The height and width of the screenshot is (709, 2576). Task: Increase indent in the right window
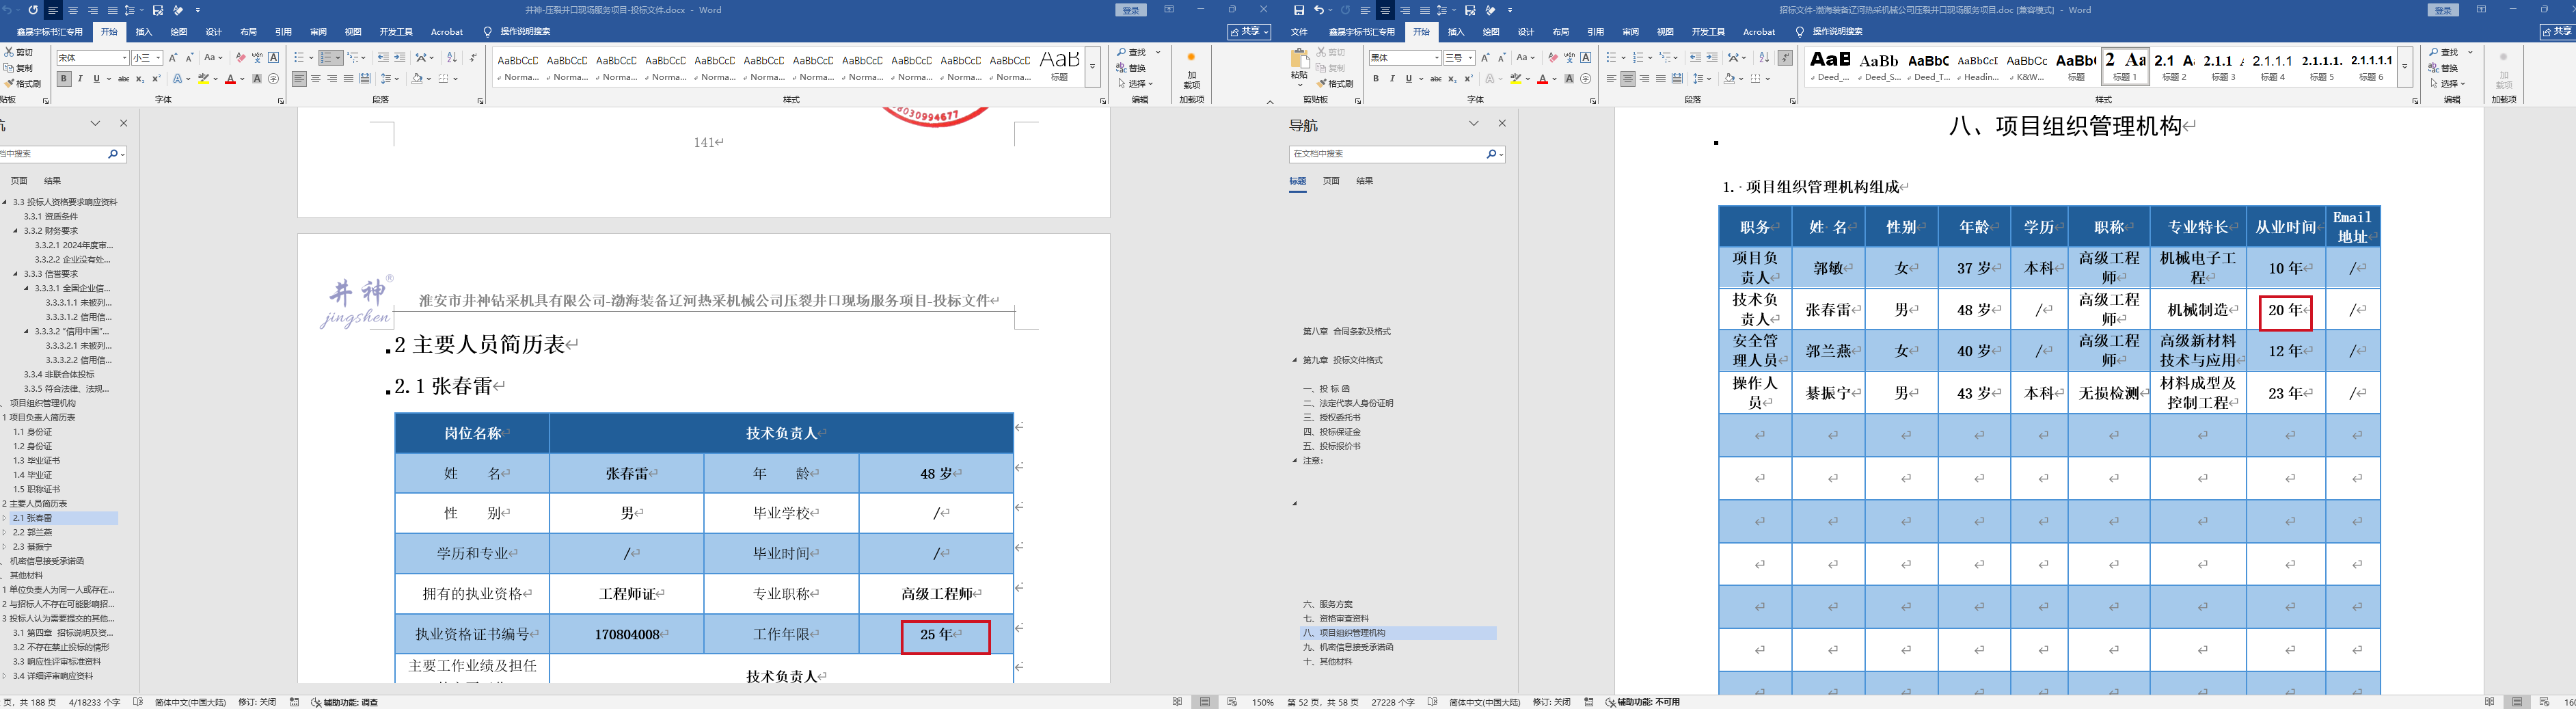pyautogui.click(x=1712, y=57)
